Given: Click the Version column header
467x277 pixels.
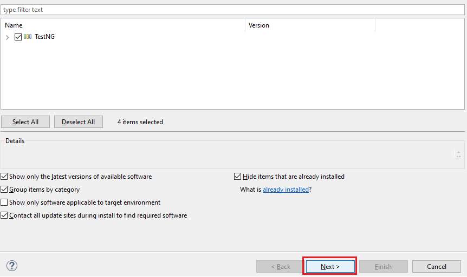Looking at the screenshot, I should (309, 25).
